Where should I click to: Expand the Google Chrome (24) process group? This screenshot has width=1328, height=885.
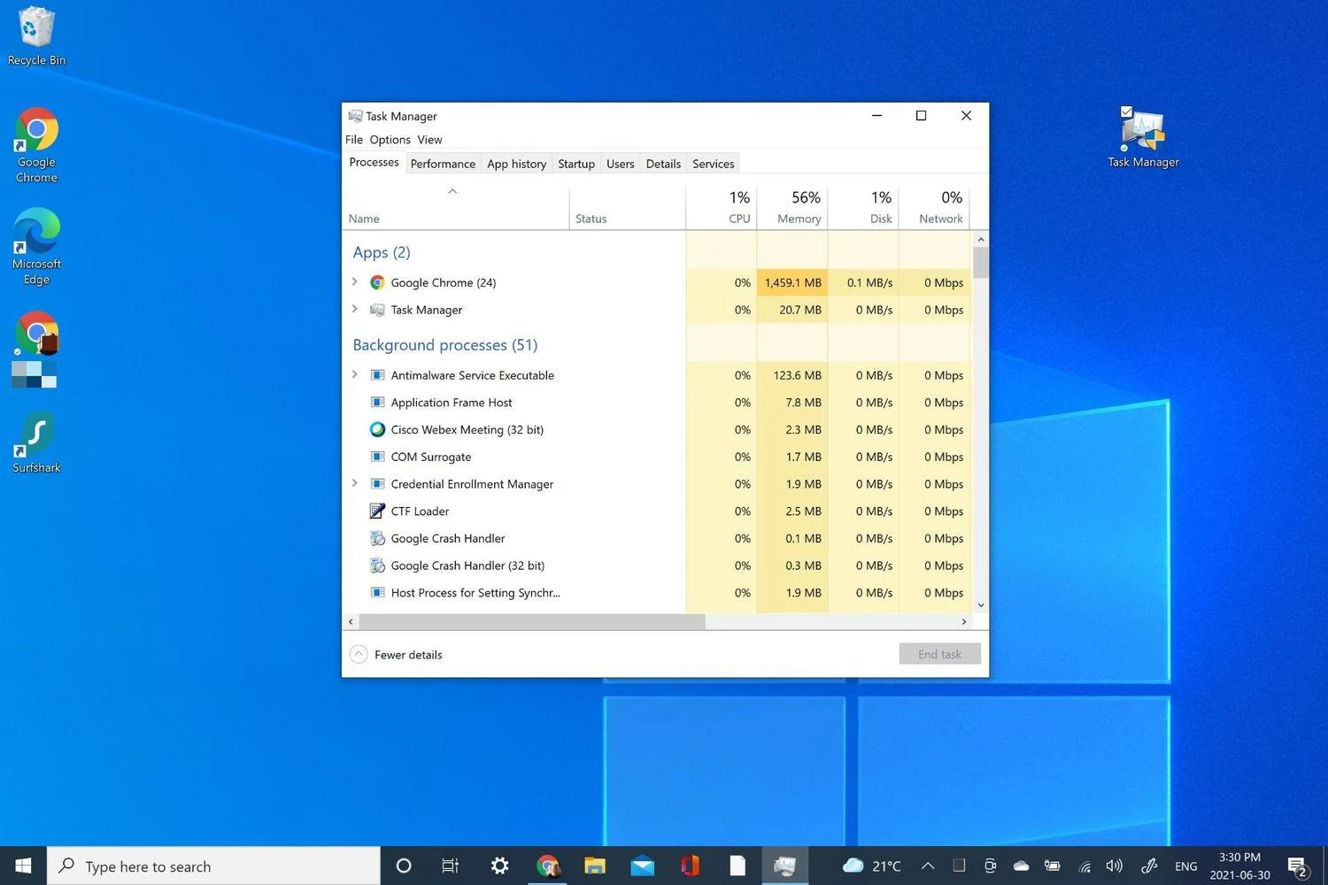click(x=355, y=282)
